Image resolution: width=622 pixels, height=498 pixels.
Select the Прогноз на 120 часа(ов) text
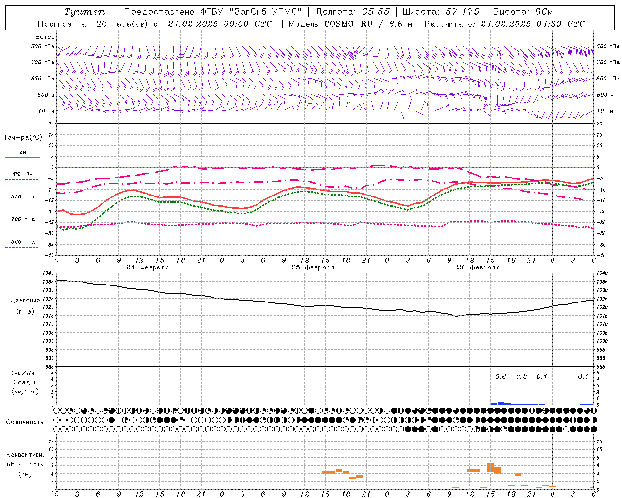[94, 24]
